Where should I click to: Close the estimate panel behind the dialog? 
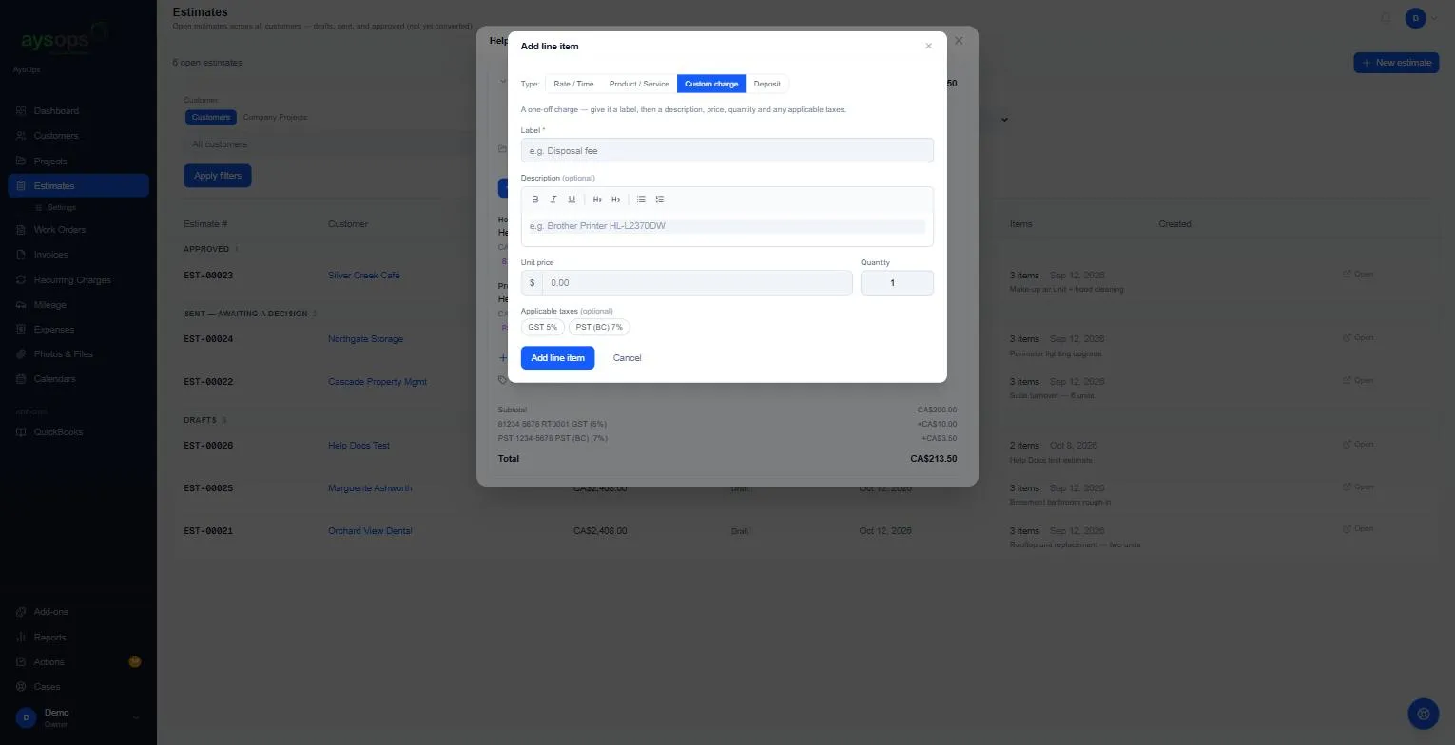pyautogui.click(x=959, y=41)
